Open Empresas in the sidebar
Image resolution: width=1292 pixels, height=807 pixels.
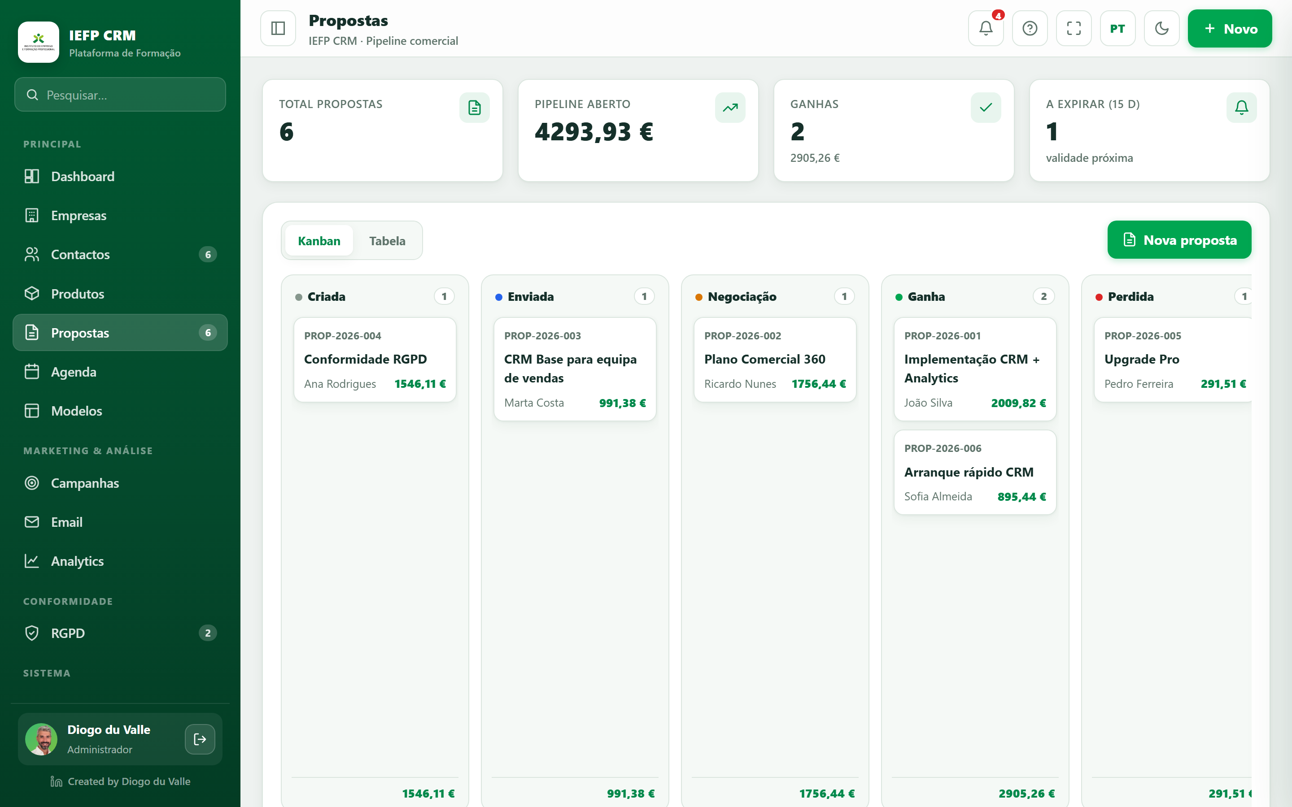120,215
